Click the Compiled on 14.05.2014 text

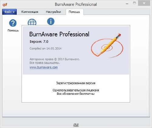(x=46, y=48)
